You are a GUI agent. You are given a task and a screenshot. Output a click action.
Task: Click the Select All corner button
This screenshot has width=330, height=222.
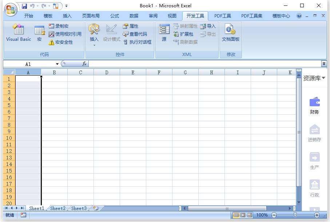9,72
